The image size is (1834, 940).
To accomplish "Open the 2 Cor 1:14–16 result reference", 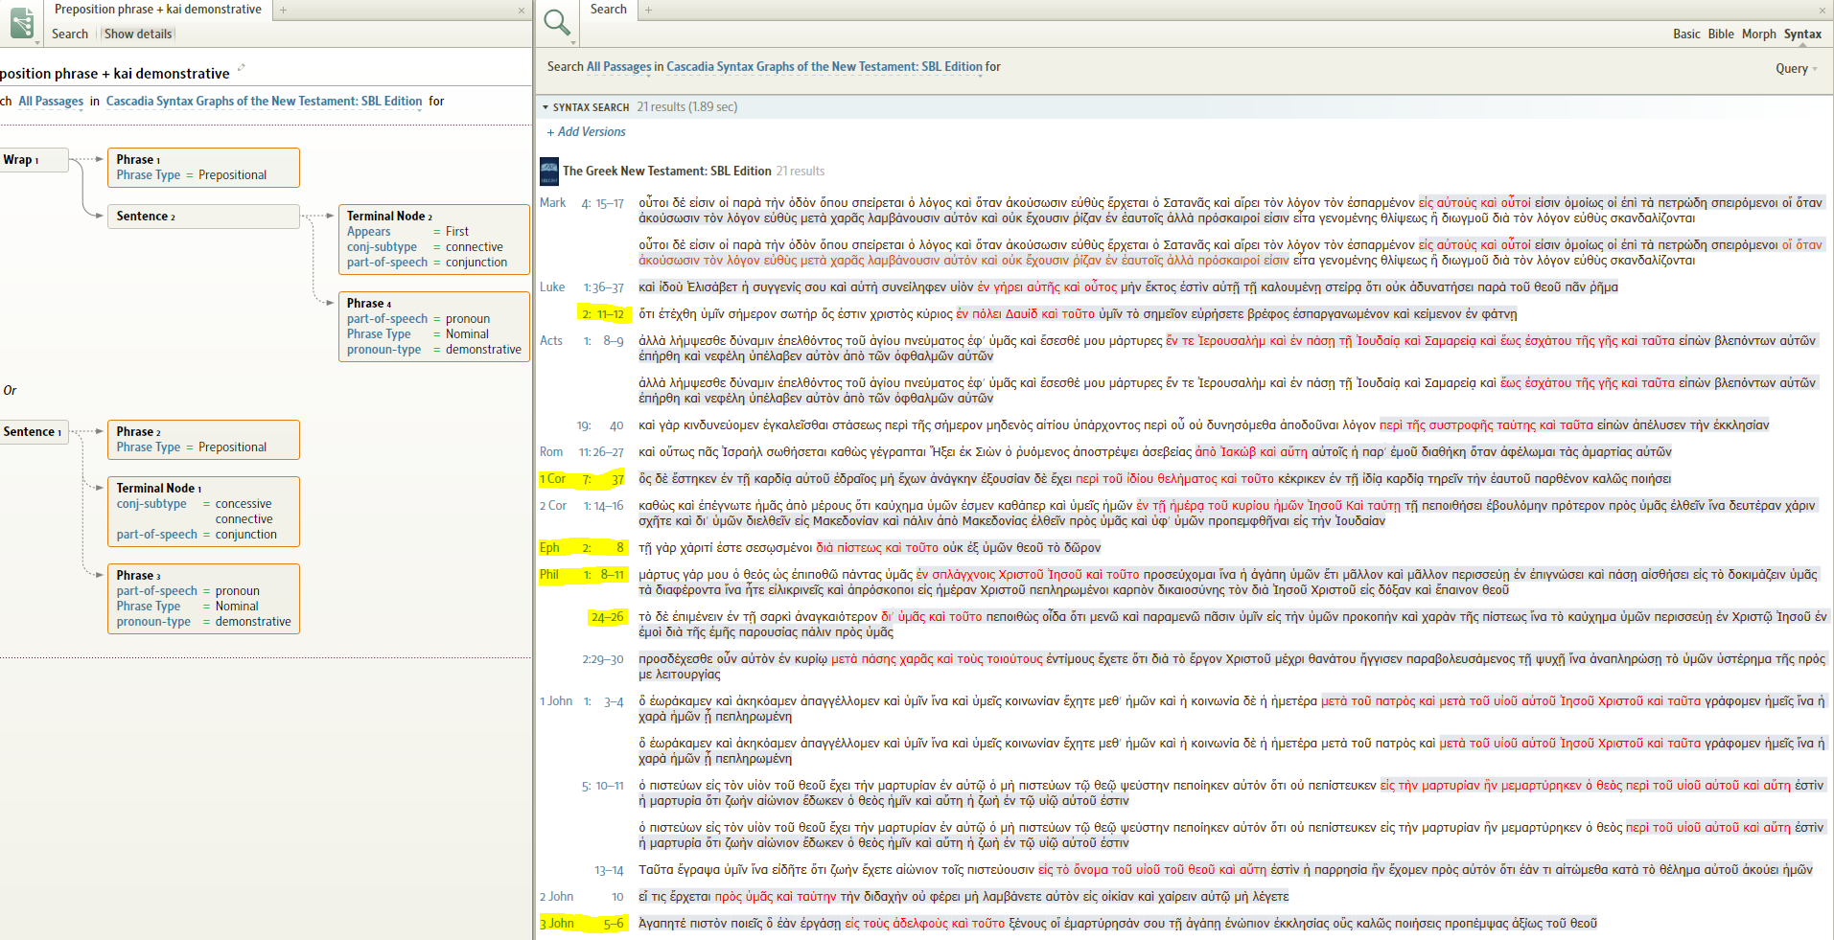I will click(x=582, y=506).
